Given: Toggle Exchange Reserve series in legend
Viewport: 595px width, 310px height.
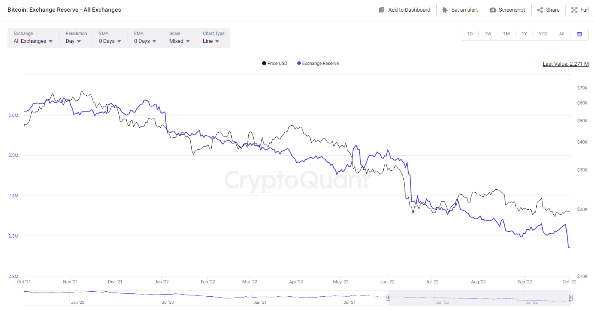Looking at the screenshot, I should pyautogui.click(x=317, y=63).
